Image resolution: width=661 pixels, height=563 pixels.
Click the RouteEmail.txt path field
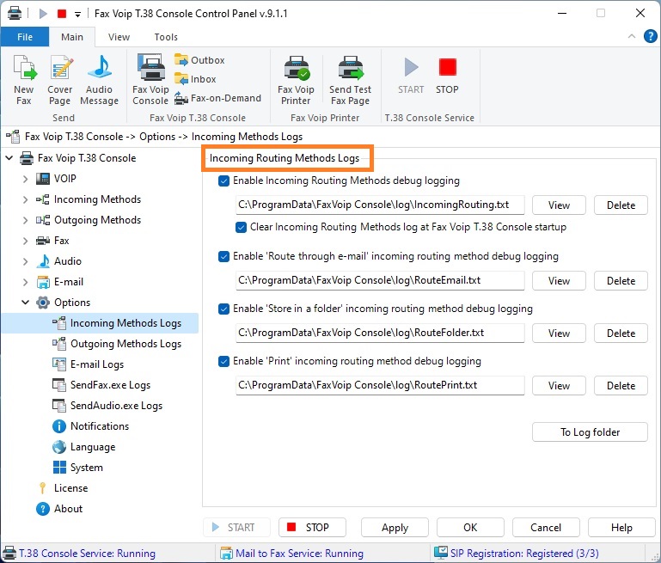(x=380, y=281)
